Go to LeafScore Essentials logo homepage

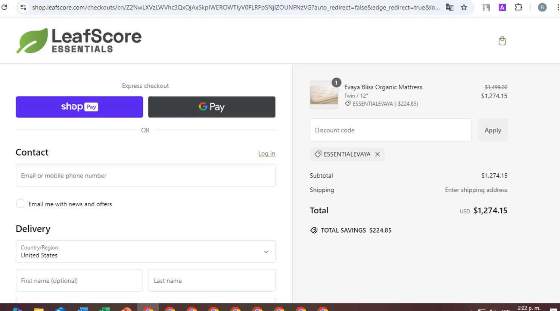click(79, 41)
